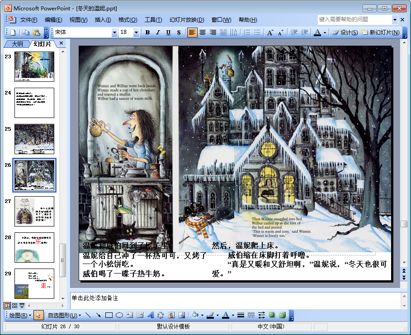The image size is (411, 335).
Task: Open the Line Style options icon
Action: tap(241, 316)
